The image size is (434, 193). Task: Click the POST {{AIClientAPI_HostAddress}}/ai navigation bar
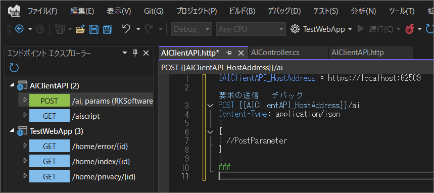tap(296, 68)
